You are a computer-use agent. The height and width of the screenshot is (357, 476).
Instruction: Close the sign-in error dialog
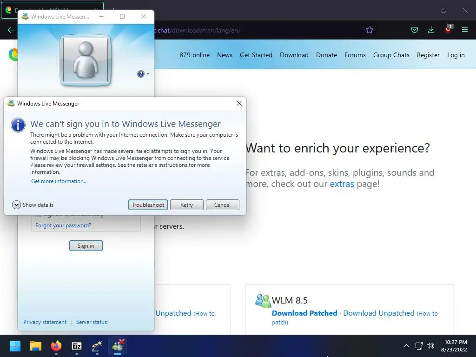tap(239, 103)
